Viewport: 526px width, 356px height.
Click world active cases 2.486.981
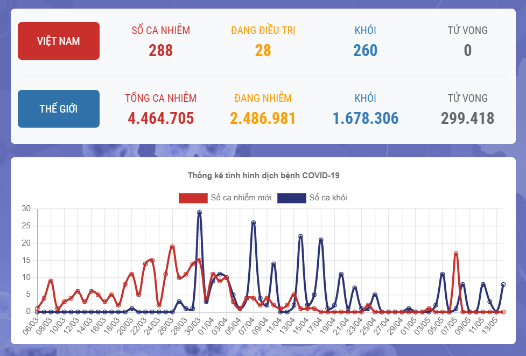(x=263, y=118)
